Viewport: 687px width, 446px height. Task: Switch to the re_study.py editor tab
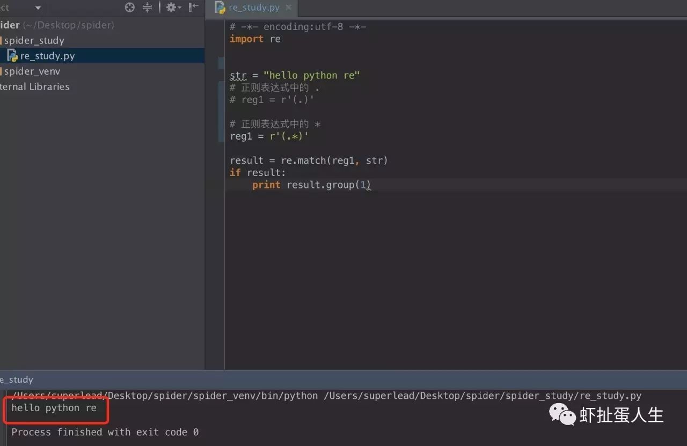coord(253,8)
